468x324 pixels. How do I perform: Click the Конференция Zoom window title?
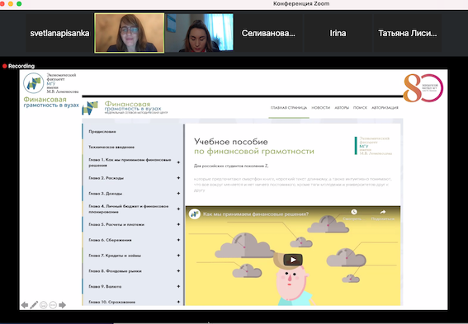pos(301,4)
